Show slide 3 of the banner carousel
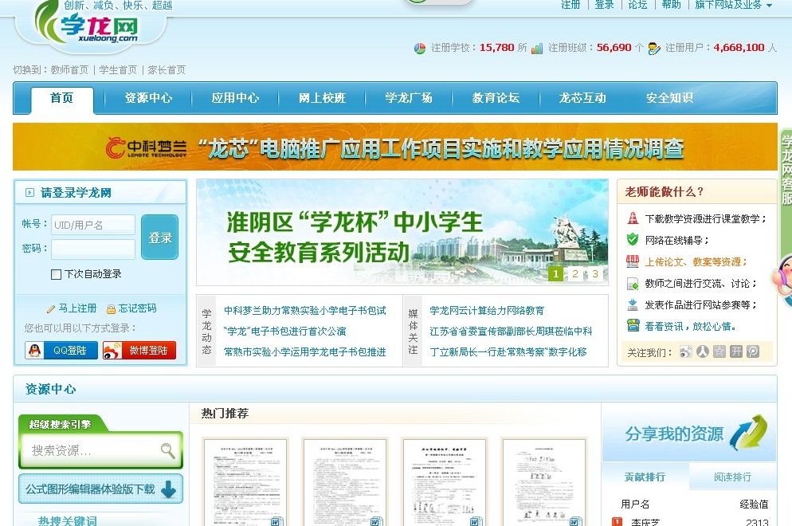Image resolution: width=792 pixels, height=526 pixels. click(x=595, y=274)
